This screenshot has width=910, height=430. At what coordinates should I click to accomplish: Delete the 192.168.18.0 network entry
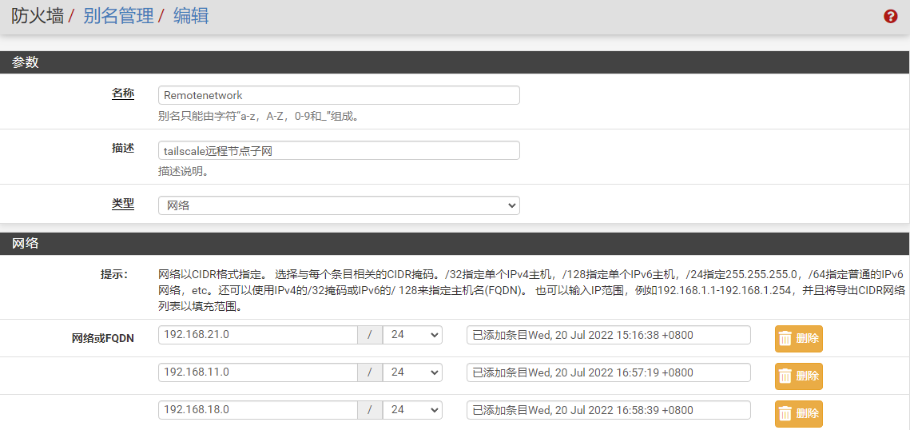(798, 414)
